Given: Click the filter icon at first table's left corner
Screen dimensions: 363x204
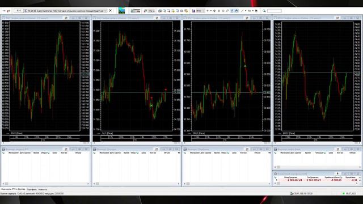Looking at the screenshot, I should pos(3,153).
